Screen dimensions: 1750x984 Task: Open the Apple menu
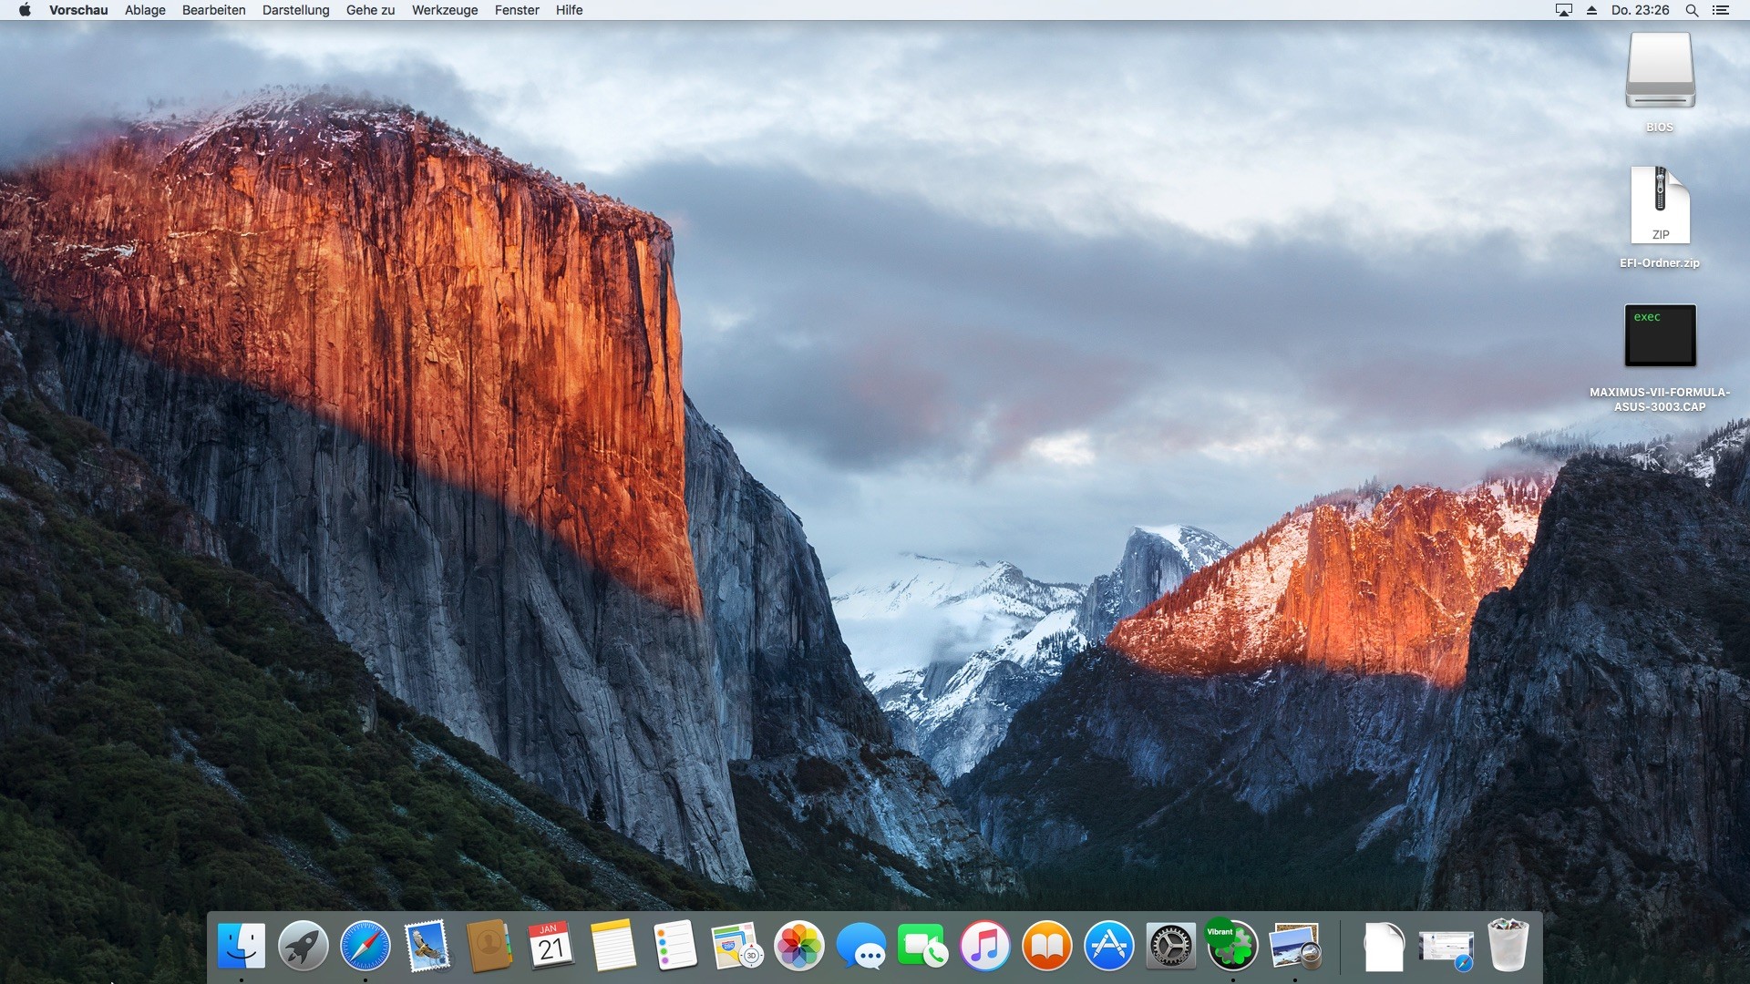(25, 10)
